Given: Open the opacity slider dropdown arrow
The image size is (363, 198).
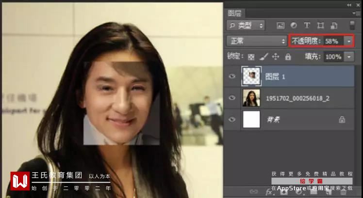Looking at the screenshot, I should click(x=348, y=41).
